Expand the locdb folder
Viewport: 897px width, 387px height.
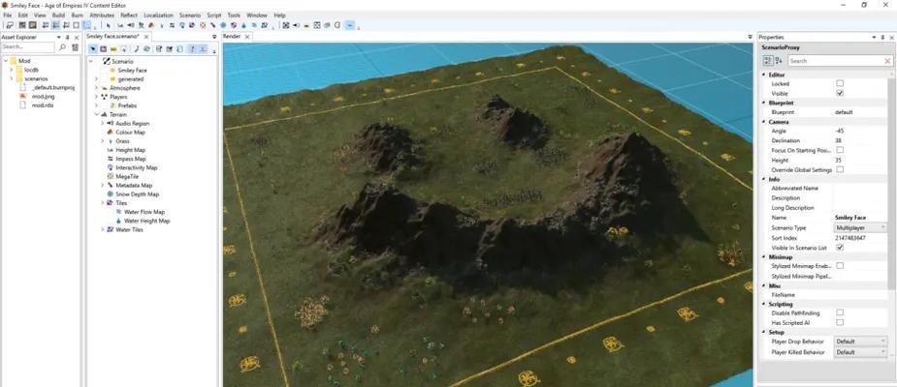coord(11,70)
